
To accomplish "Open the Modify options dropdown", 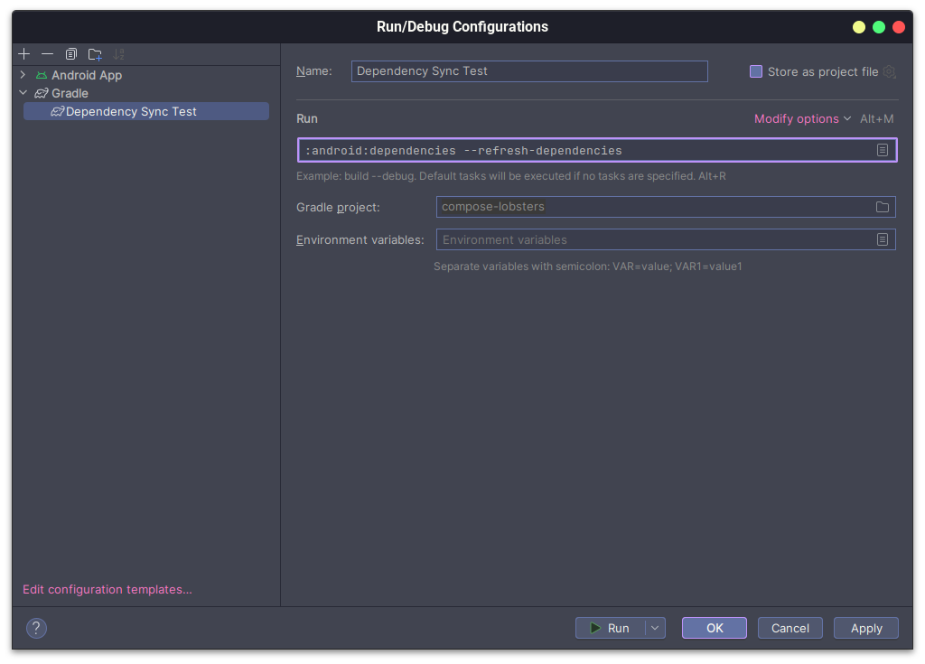I will click(802, 118).
